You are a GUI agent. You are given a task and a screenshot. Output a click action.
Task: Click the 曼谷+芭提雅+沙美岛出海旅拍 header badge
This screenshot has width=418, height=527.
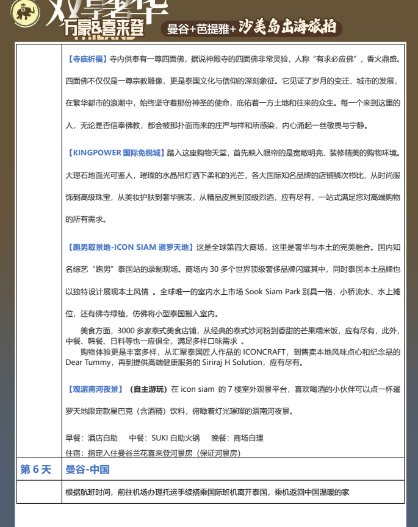[252, 28]
